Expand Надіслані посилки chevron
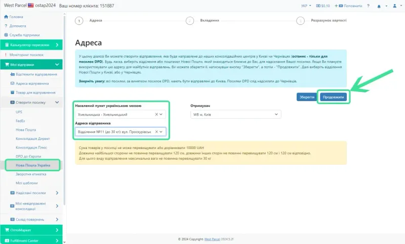The height and width of the screenshot is (244, 405). tap(57, 193)
